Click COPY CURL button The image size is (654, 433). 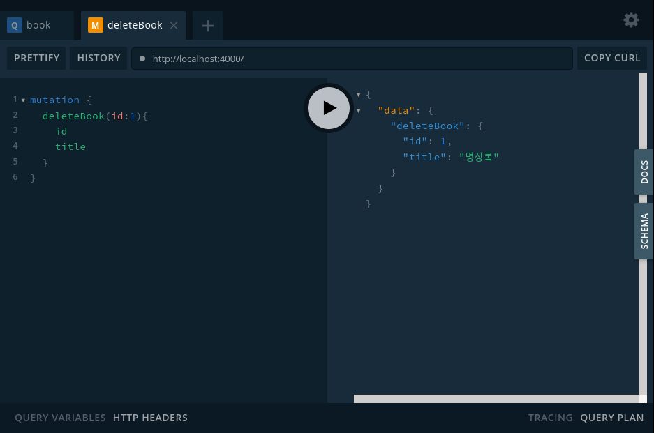pyautogui.click(x=612, y=58)
